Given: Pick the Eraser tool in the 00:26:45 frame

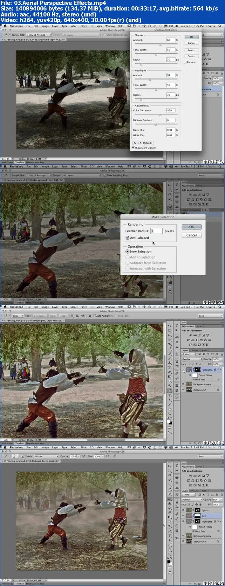Looking at the screenshot, I should [x=169, y=512].
